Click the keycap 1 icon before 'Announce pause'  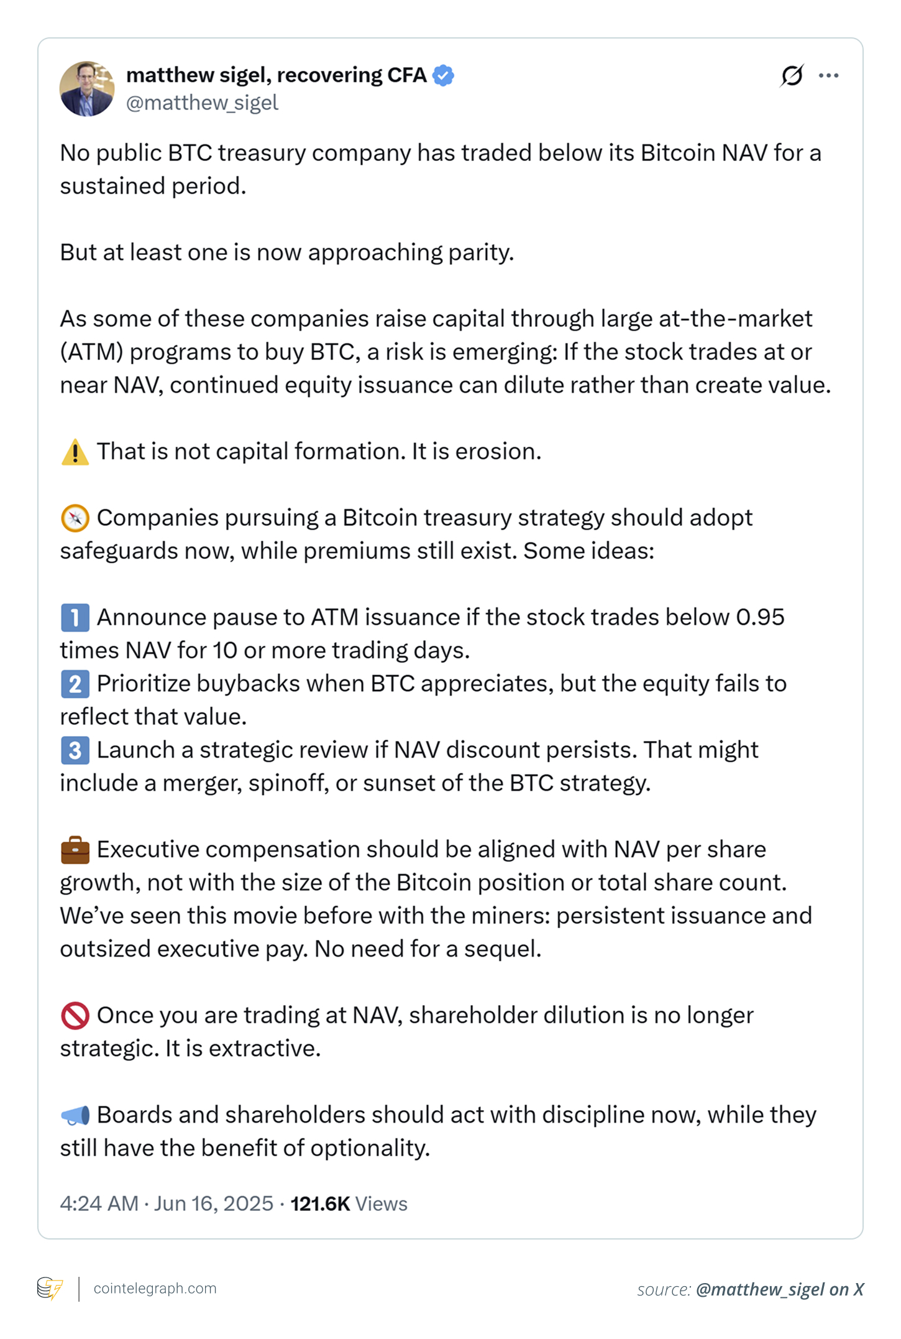click(x=74, y=617)
